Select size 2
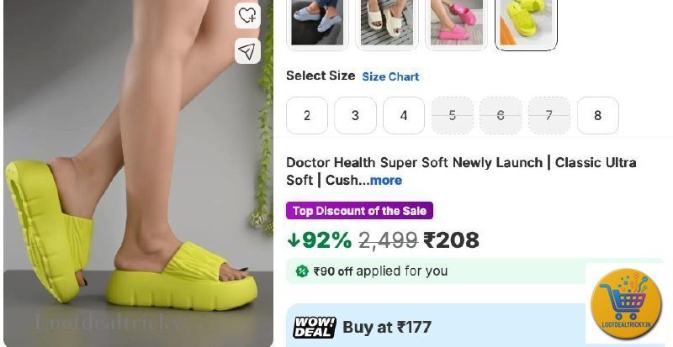Image resolution: width=673 pixels, height=347 pixels. point(307,115)
